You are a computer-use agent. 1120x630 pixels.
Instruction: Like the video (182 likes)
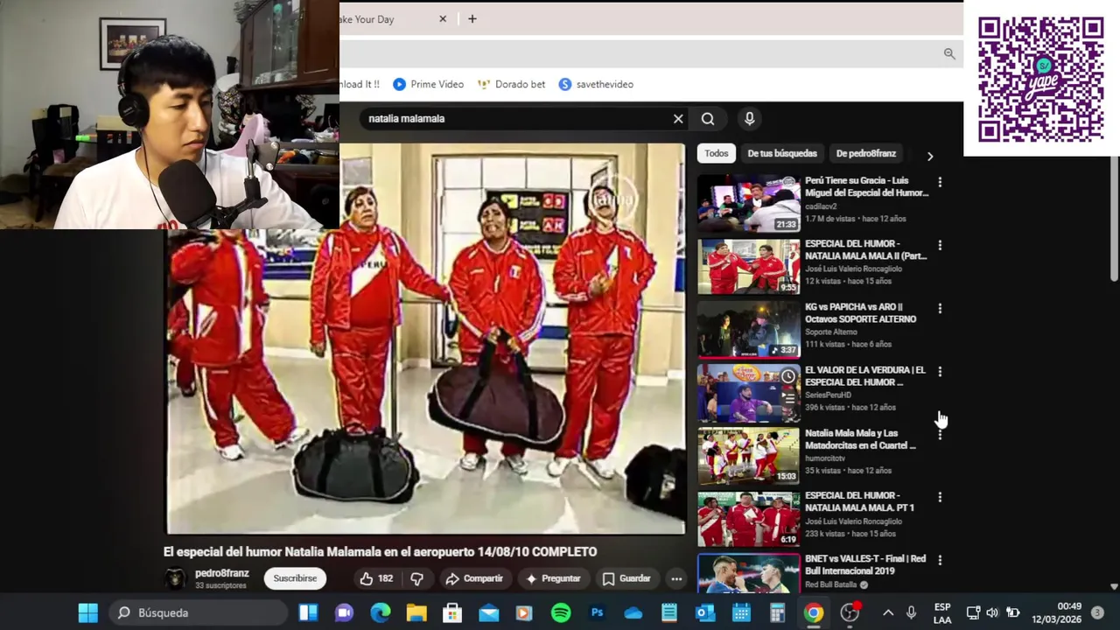coord(377,578)
